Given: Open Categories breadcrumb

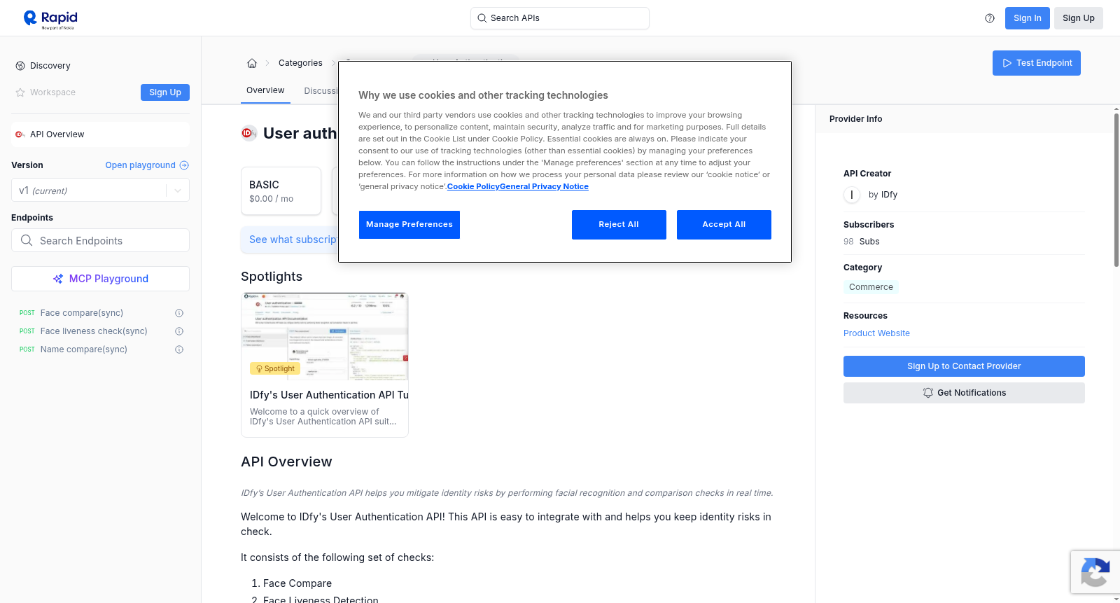Looking at the screenshot, I should pos(300,63).
